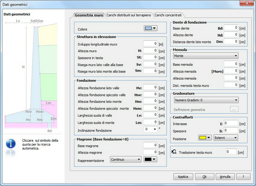
Task: Click the Lm quota symbol in diagram
Action: tap(49, 103)
